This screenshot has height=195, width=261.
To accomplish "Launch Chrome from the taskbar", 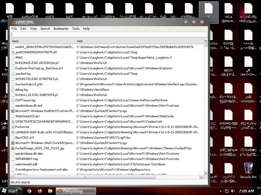I will click(29, 191).
